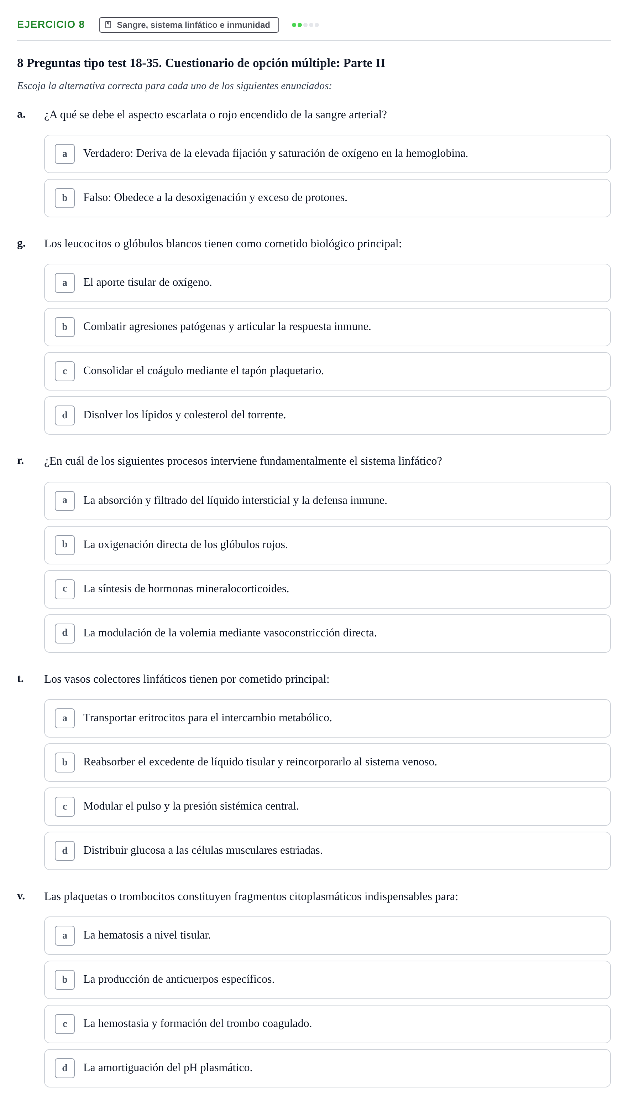Select 'La oxigenación directa de los glóbulos rojos'
628x1111 pixels.
coord(328,545)
